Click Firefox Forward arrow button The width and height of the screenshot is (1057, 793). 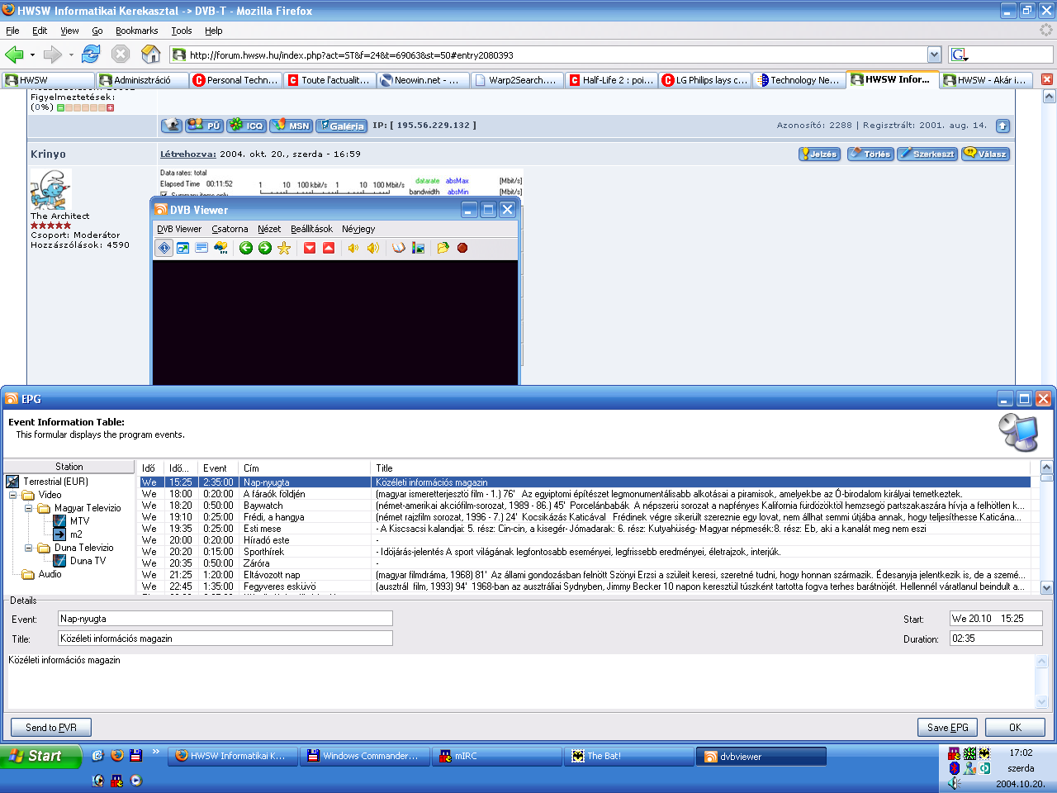tap(53, 55)
